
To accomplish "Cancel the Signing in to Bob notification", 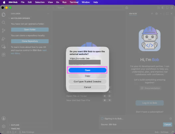I will point(167,124).
